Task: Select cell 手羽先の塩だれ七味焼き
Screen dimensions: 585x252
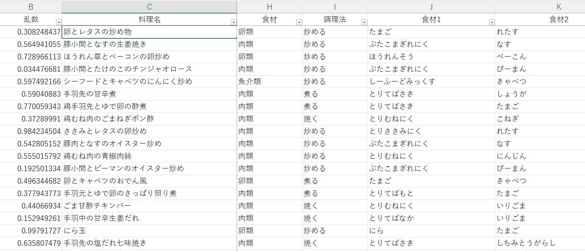Action: point(149,243)
